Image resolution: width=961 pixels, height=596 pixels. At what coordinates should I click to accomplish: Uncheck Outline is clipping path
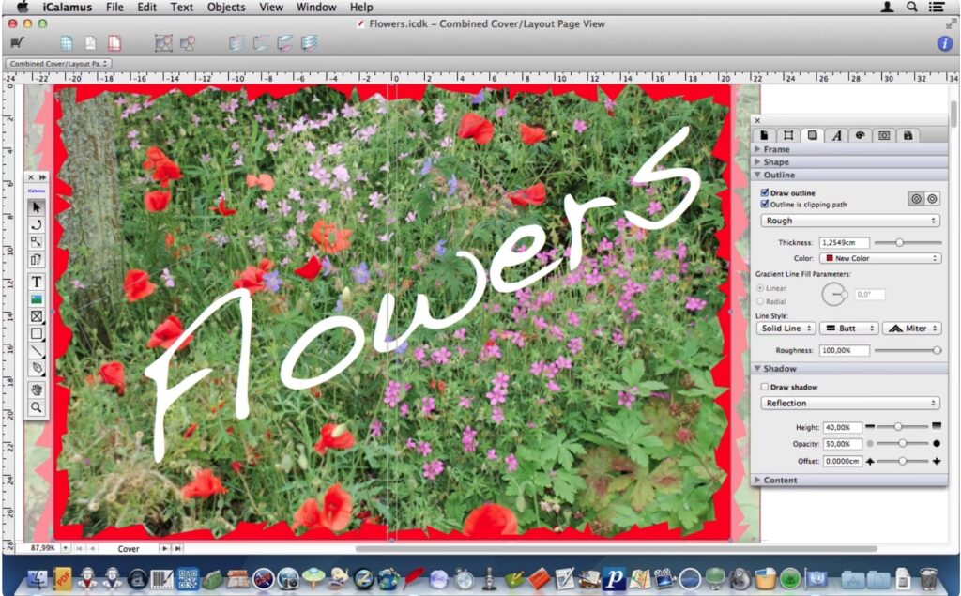[x=765, y=204]
